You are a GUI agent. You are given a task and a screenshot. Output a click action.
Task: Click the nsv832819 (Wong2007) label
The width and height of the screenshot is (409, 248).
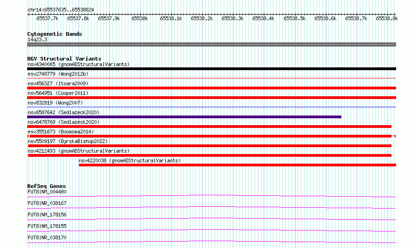55,103
